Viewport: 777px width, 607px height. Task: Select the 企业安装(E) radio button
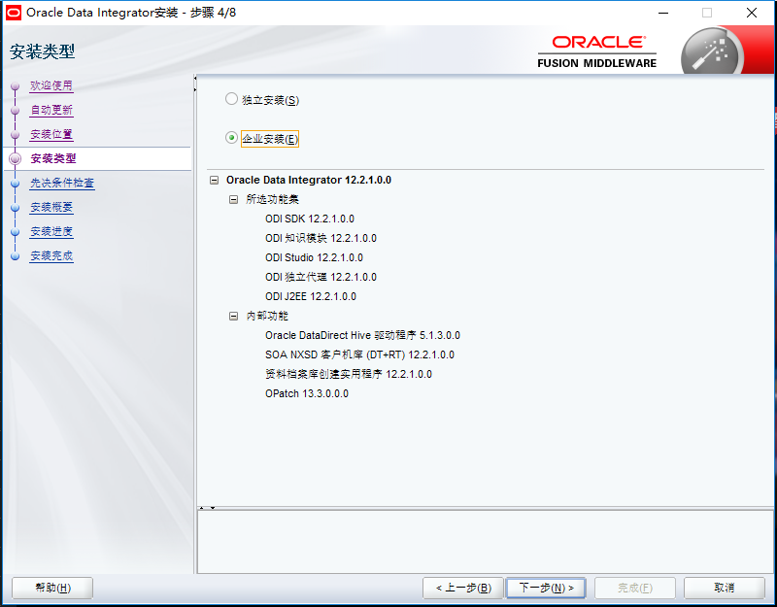click(x=231, y=138)
